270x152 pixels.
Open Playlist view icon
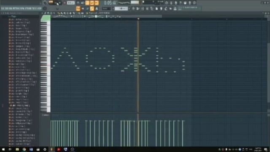[x=133, y=8]
